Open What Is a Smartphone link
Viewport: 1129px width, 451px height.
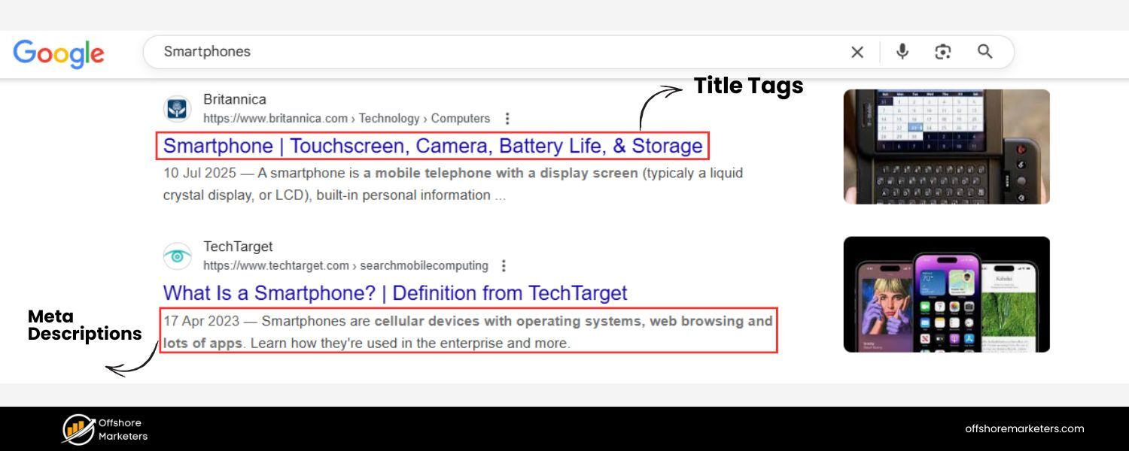[x=395, y=293]
